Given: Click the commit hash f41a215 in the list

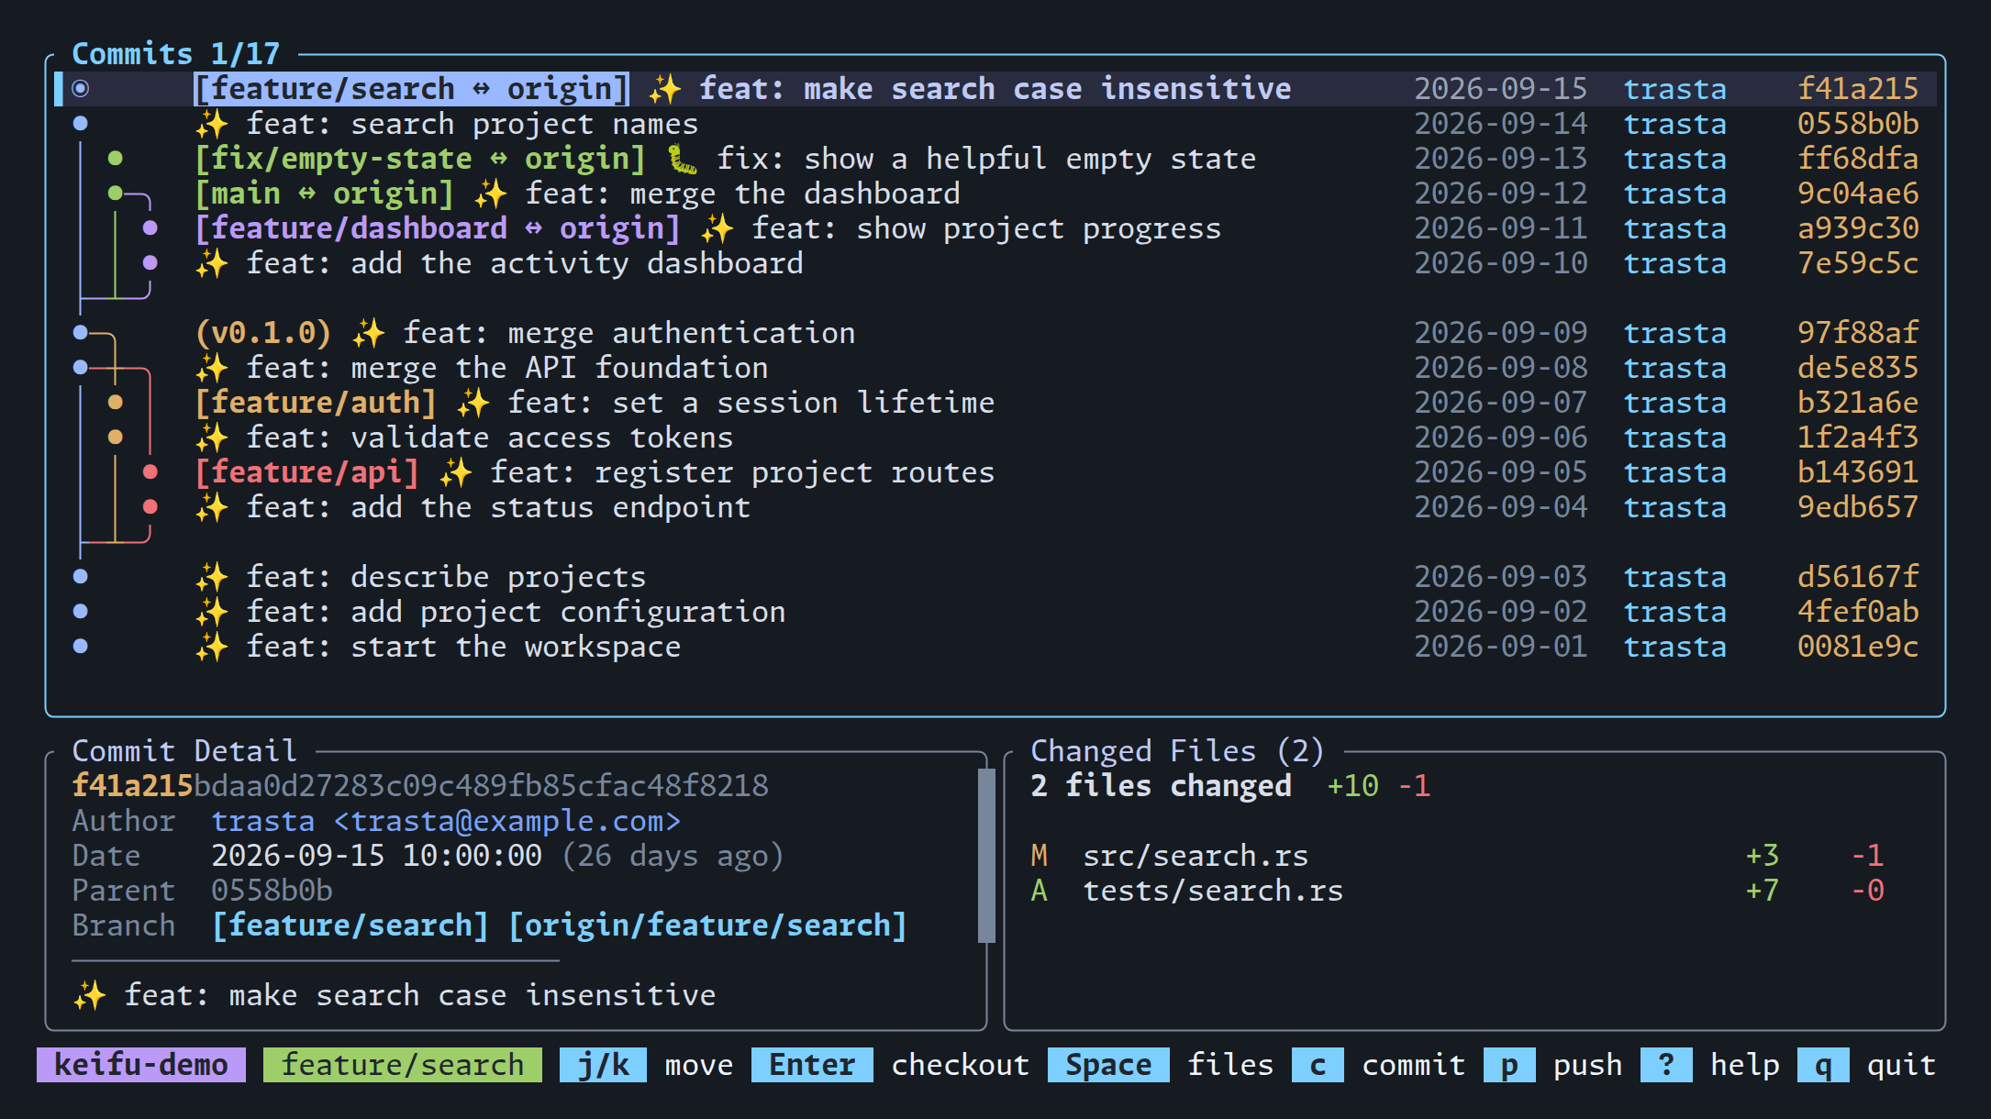Looking at the screenshot, I should [1858, 89].
